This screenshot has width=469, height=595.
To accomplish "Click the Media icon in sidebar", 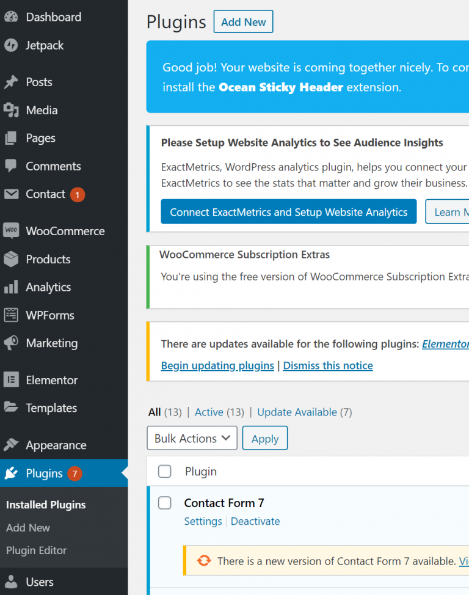I will click(x=11, y=110).
